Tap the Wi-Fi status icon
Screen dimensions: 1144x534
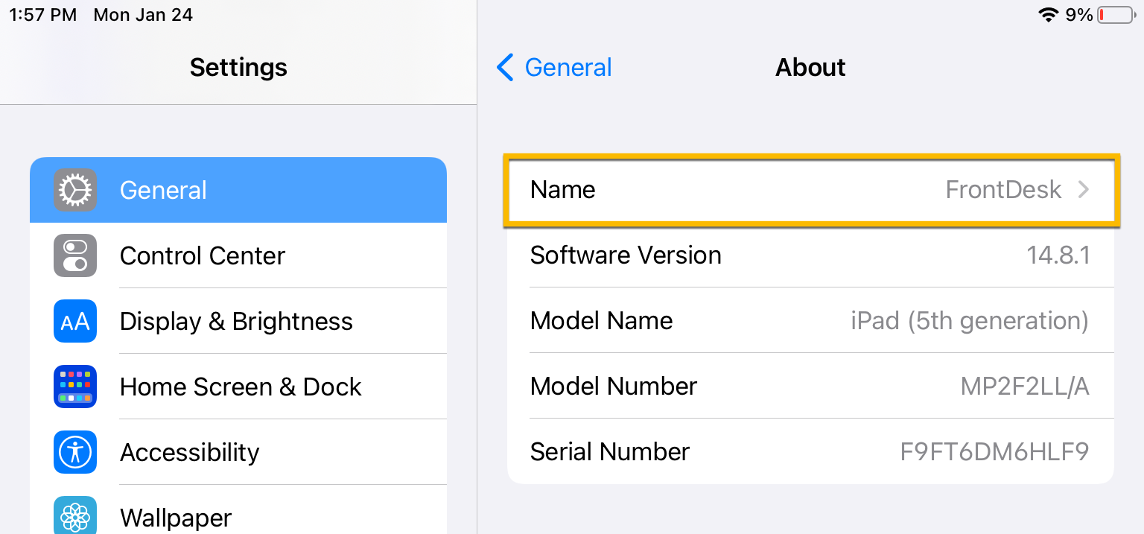pos(1049,15)
